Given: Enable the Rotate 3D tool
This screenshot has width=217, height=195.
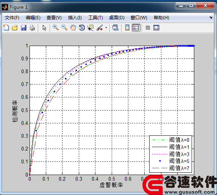Looking at the screenshot, I should [x=82, y=28].
